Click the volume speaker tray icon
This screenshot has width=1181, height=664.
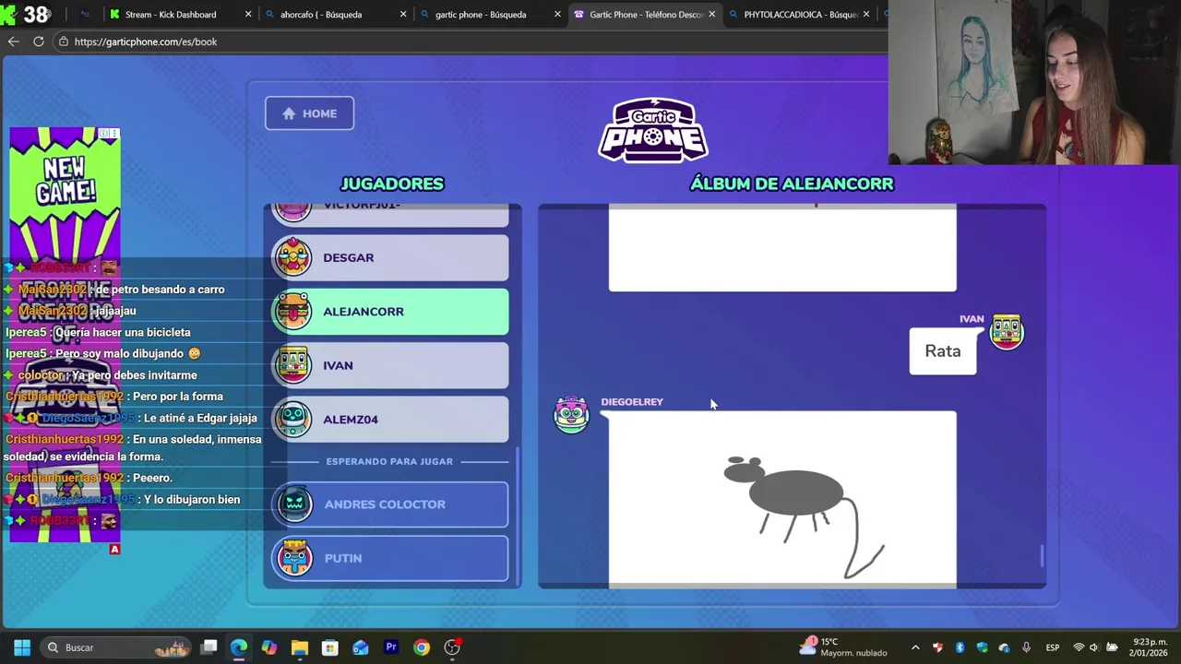1094,647
